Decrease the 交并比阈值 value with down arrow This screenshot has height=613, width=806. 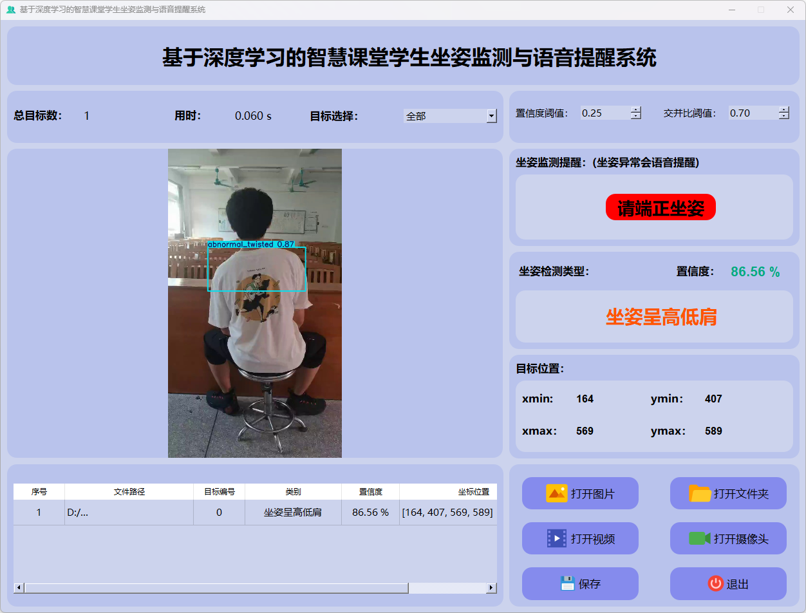coord(784,117)
